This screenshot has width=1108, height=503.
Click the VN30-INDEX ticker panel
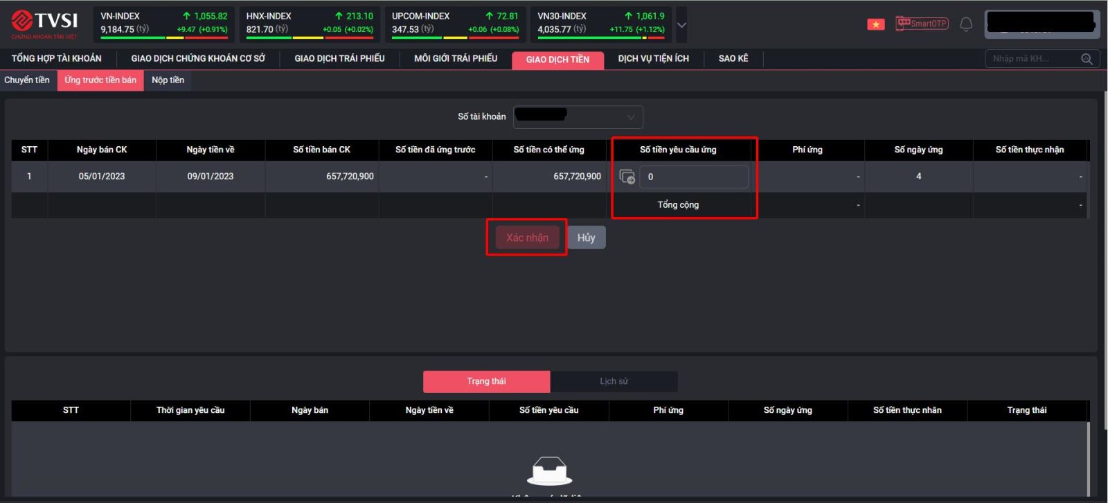(x=600, y=24)
